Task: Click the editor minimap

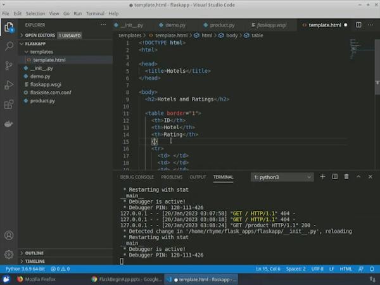Action: point(361,49)
